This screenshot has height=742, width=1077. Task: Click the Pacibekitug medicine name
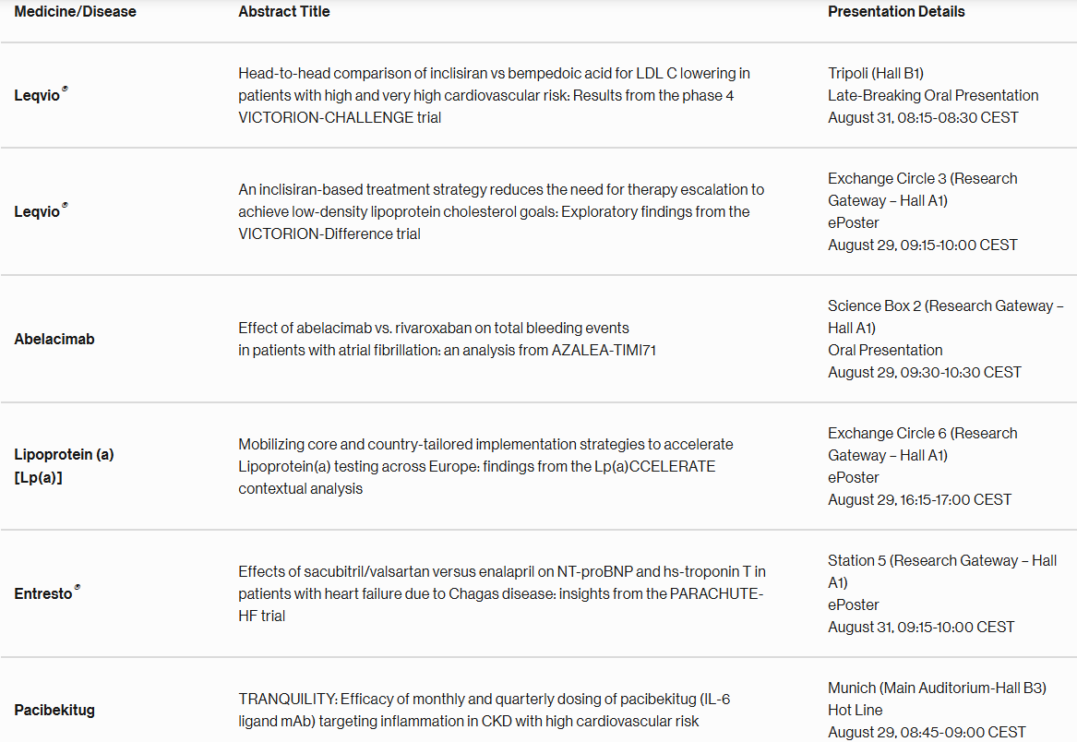coord(54,710)
